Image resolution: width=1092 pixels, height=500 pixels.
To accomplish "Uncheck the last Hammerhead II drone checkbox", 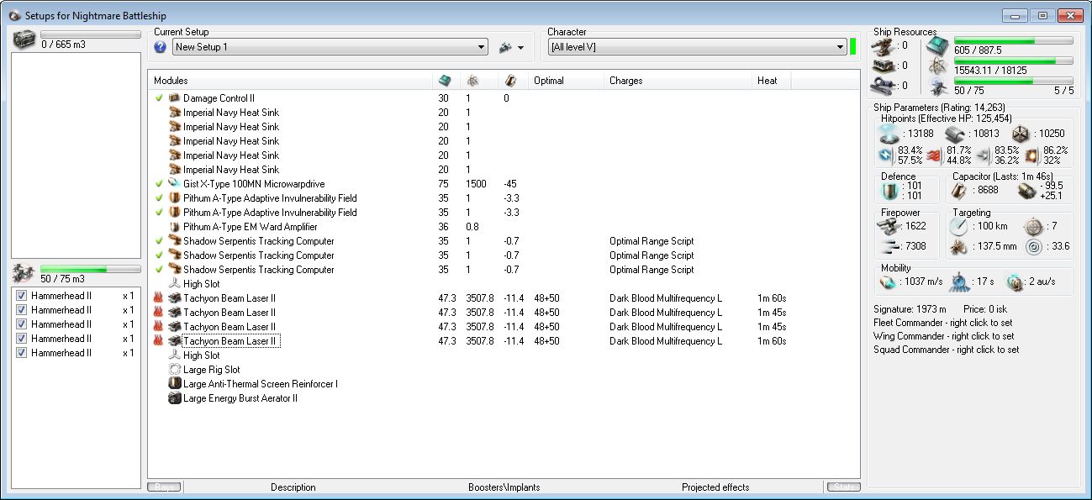I will point(22,353).
